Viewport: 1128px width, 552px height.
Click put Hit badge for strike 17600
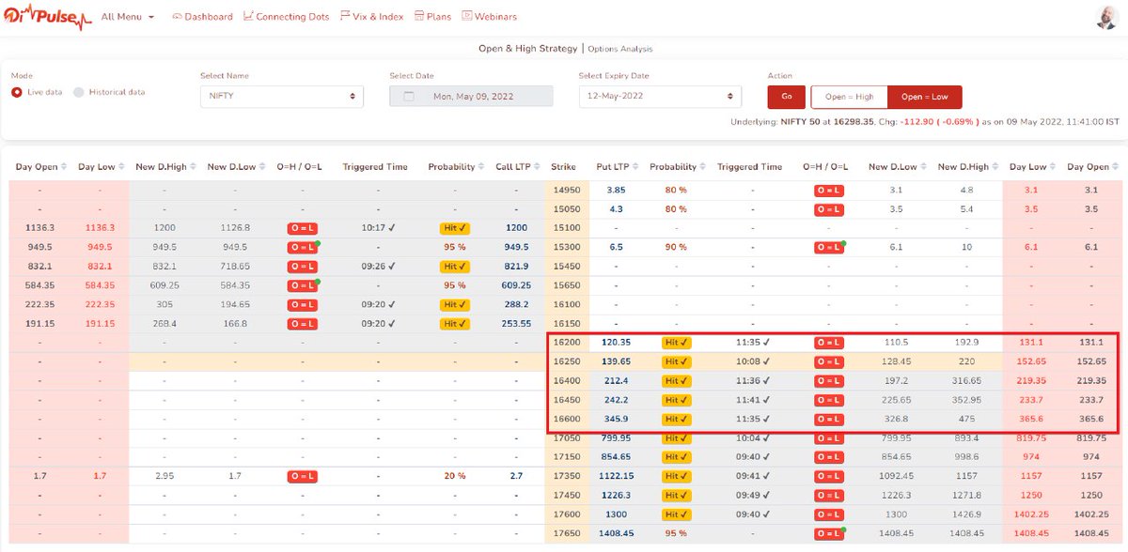[x=677, y=514]
